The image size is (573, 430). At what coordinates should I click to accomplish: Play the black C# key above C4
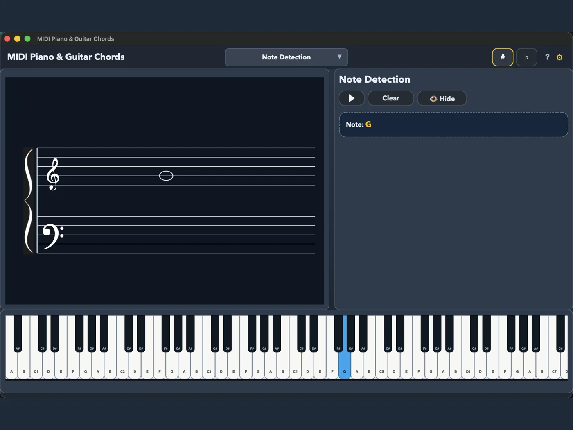[x=301, y=334]
